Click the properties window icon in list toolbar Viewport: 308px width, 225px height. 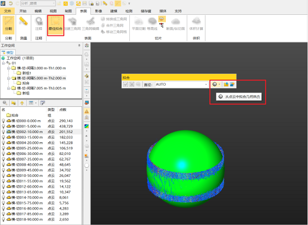[43, 103]
